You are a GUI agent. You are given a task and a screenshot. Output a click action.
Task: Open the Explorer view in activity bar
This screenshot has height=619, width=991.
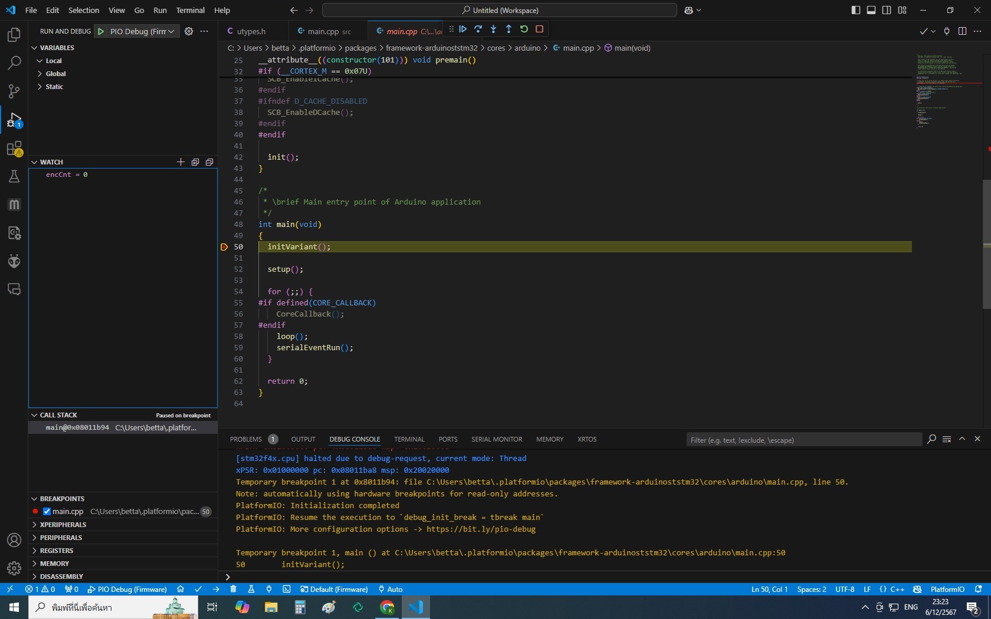point(14,35)
